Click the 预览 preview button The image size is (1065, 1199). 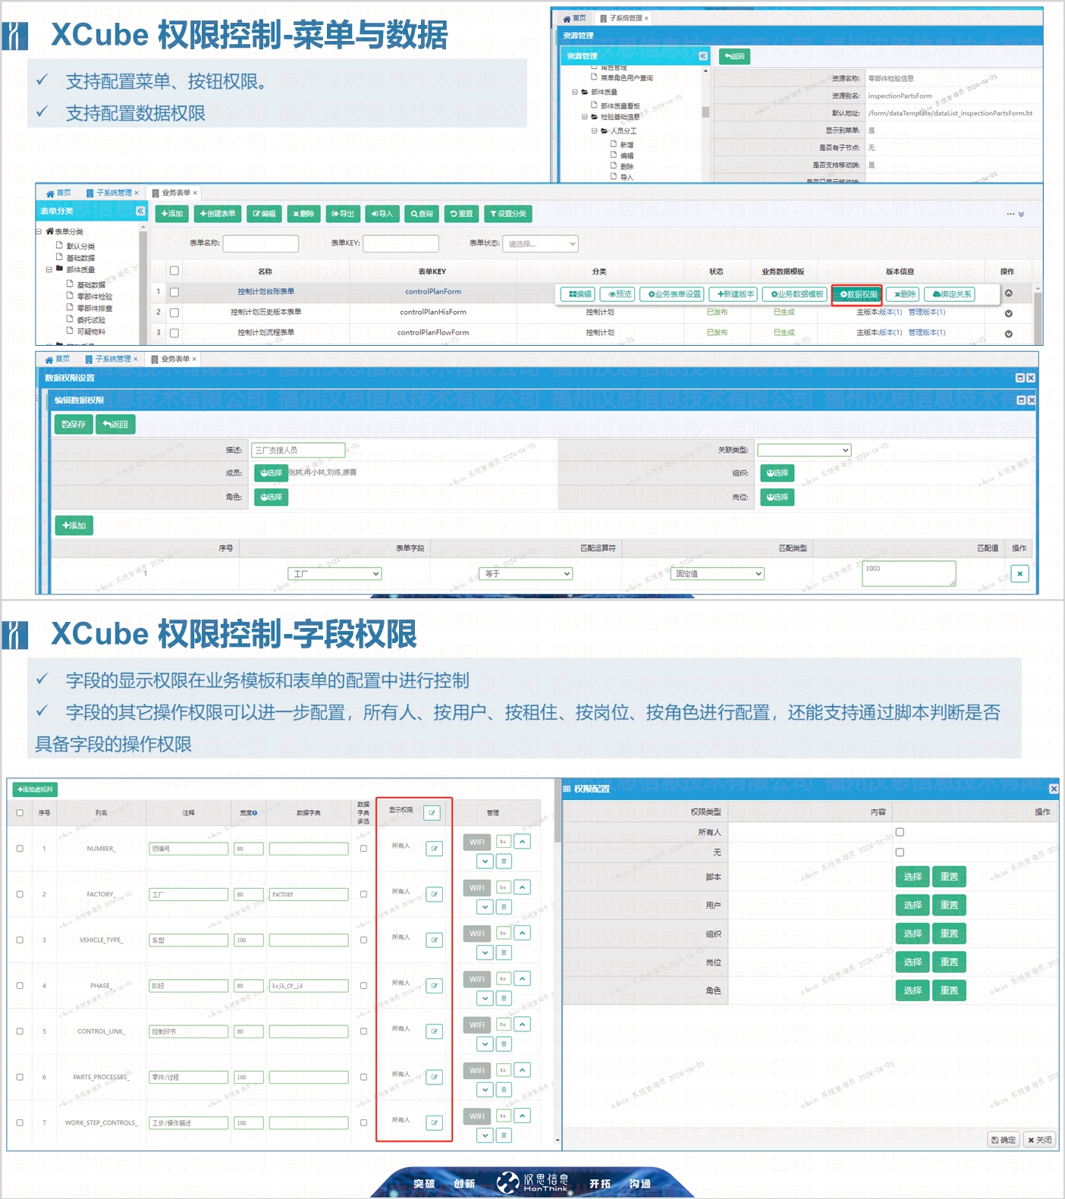coord(618,294)
